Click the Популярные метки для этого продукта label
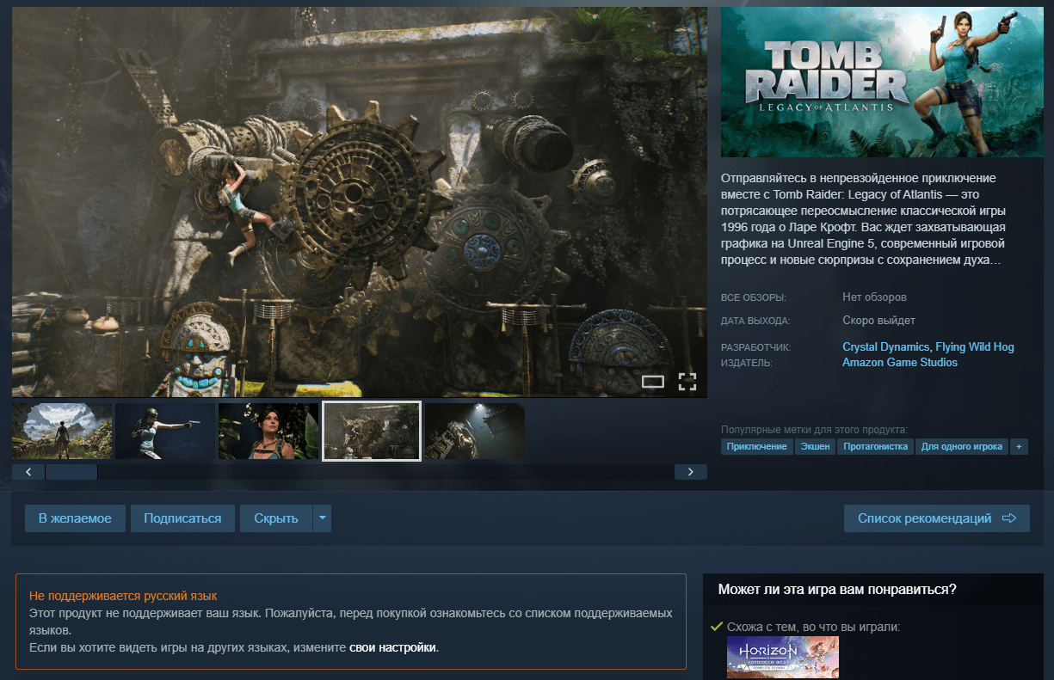Viewport: 1054px width, 680px height. 814,429
